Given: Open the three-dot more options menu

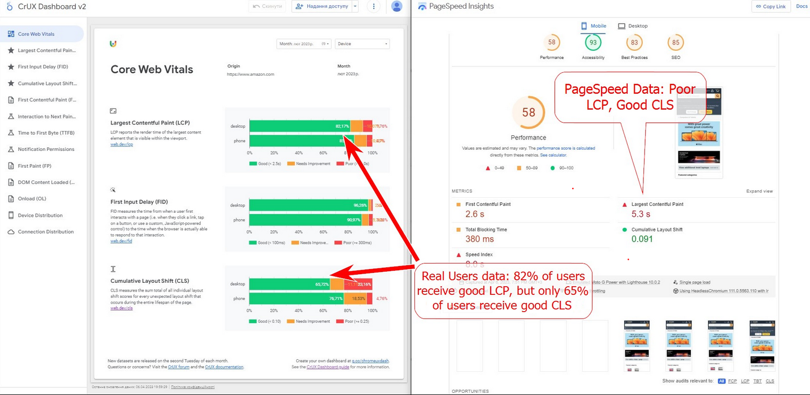Looking at the screenshot, I should (374, 6).
